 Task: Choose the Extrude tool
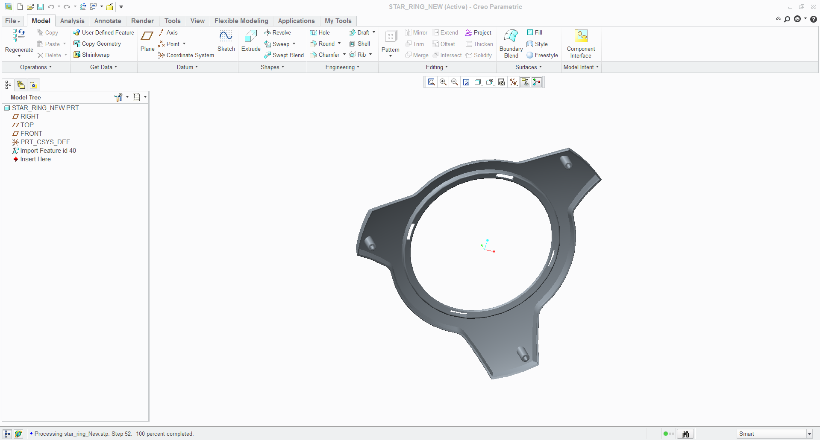point(251,41)
